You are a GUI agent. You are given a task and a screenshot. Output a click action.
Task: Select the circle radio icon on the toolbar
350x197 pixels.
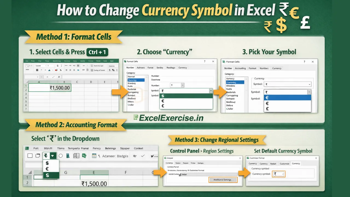pyautogui.click(x=61, y=156)
